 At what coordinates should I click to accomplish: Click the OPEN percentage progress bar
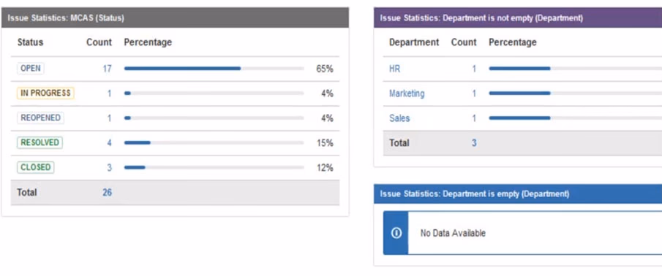click(x=214, y=68)
